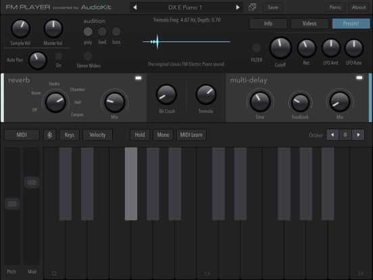Image resolution: width=373 pixels, height=280 pixels.
Task: Increase octave with the right arrow
Action: 358,135
